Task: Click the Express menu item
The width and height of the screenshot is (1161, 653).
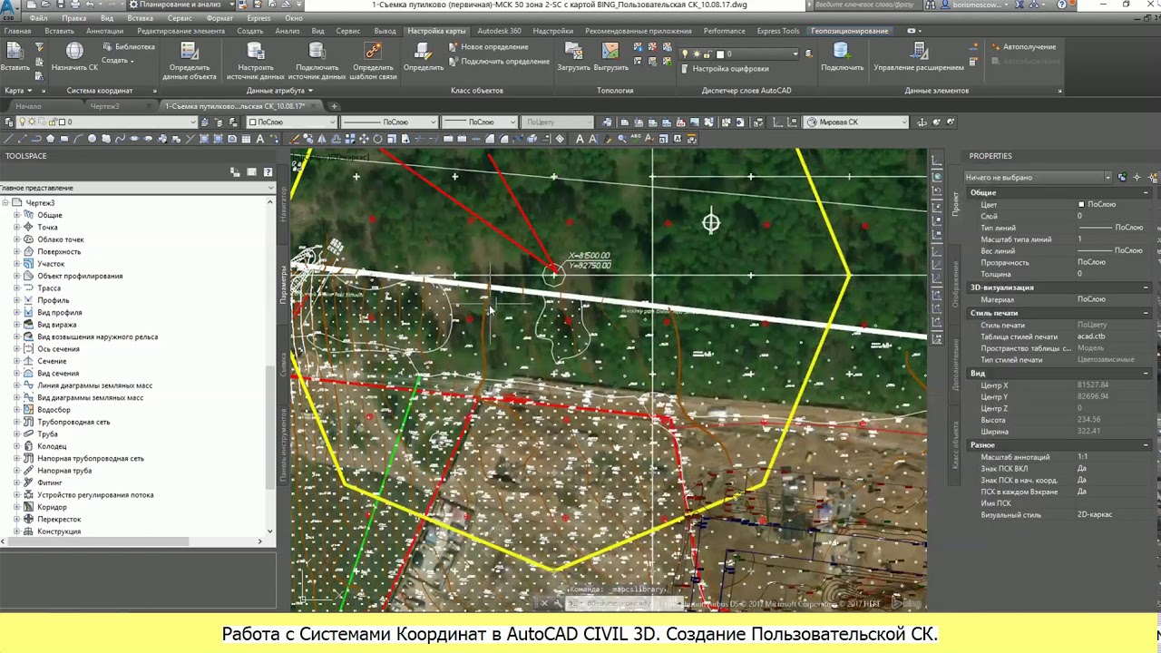Action: [x=259, y=18]
